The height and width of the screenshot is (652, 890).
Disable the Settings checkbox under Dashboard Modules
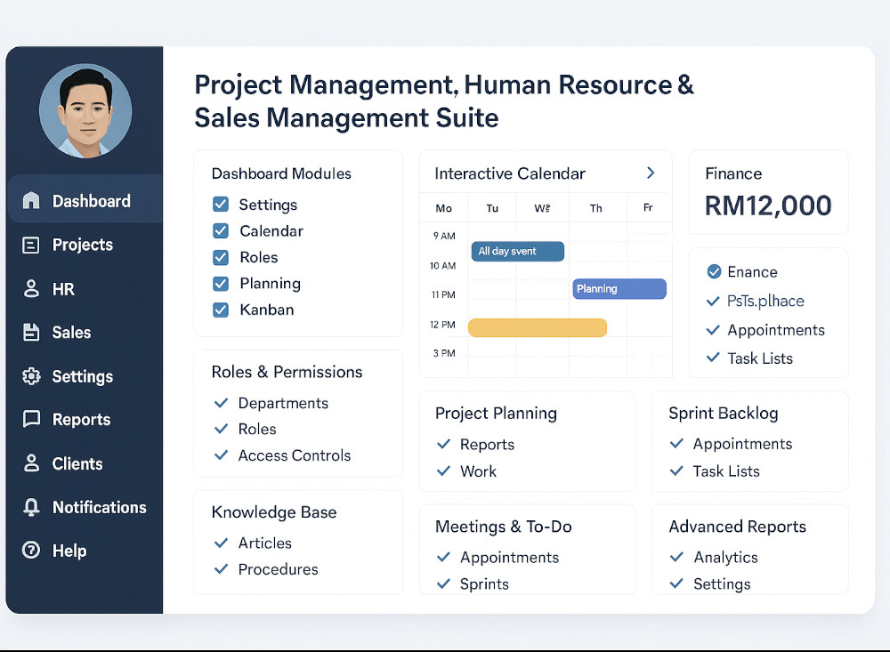click(x=220, y=204)
